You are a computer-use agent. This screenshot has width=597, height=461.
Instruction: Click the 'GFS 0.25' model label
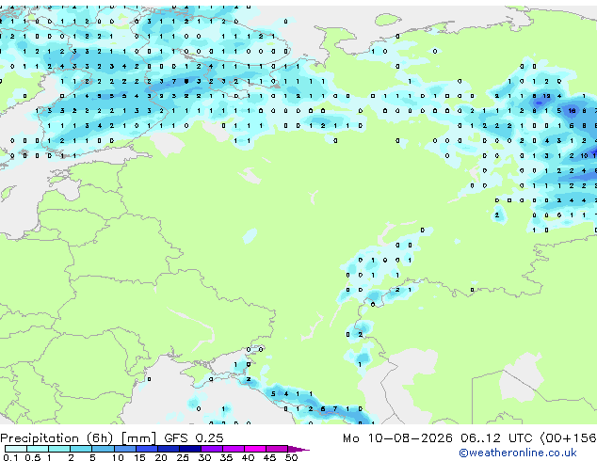click(x=194, y=438)
